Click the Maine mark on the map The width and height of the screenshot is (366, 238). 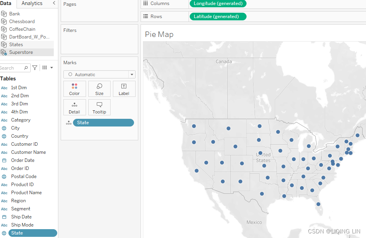point(358,135)
